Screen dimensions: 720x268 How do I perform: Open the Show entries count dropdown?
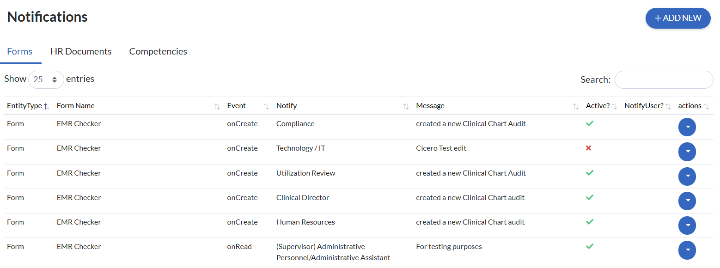[46, 79]
